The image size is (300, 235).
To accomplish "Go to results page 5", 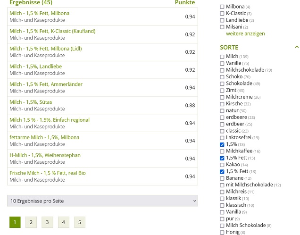I will tap(80, 222).
